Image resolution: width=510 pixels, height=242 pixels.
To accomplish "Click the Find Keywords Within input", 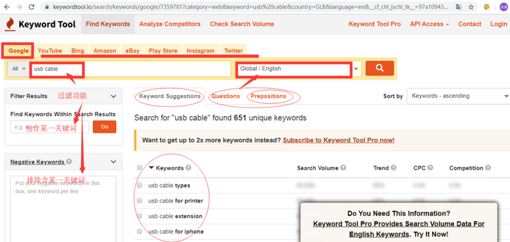I will [50, 127].
